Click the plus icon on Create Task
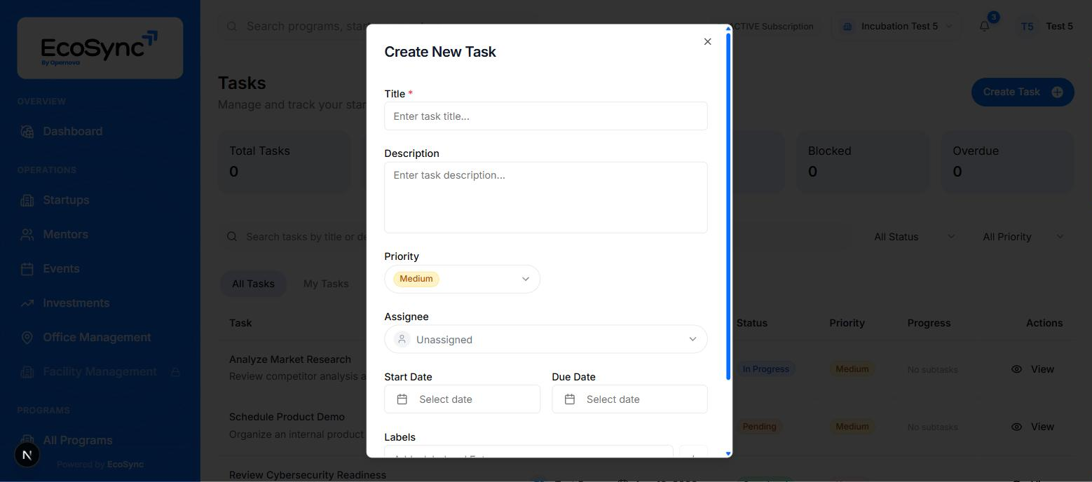Viewport: 1092px width, 482px height. [x=1057, y=92]
